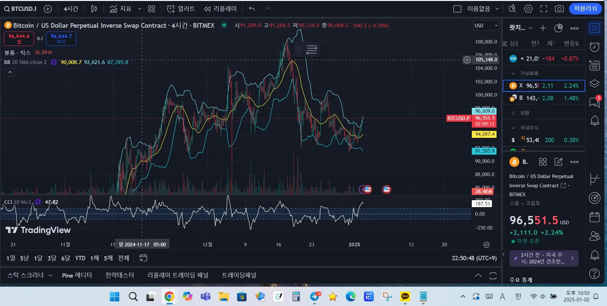This screenshot has width=607, height=306.
Task: Open chart settings gear in top toolbar
Action: 528,9
